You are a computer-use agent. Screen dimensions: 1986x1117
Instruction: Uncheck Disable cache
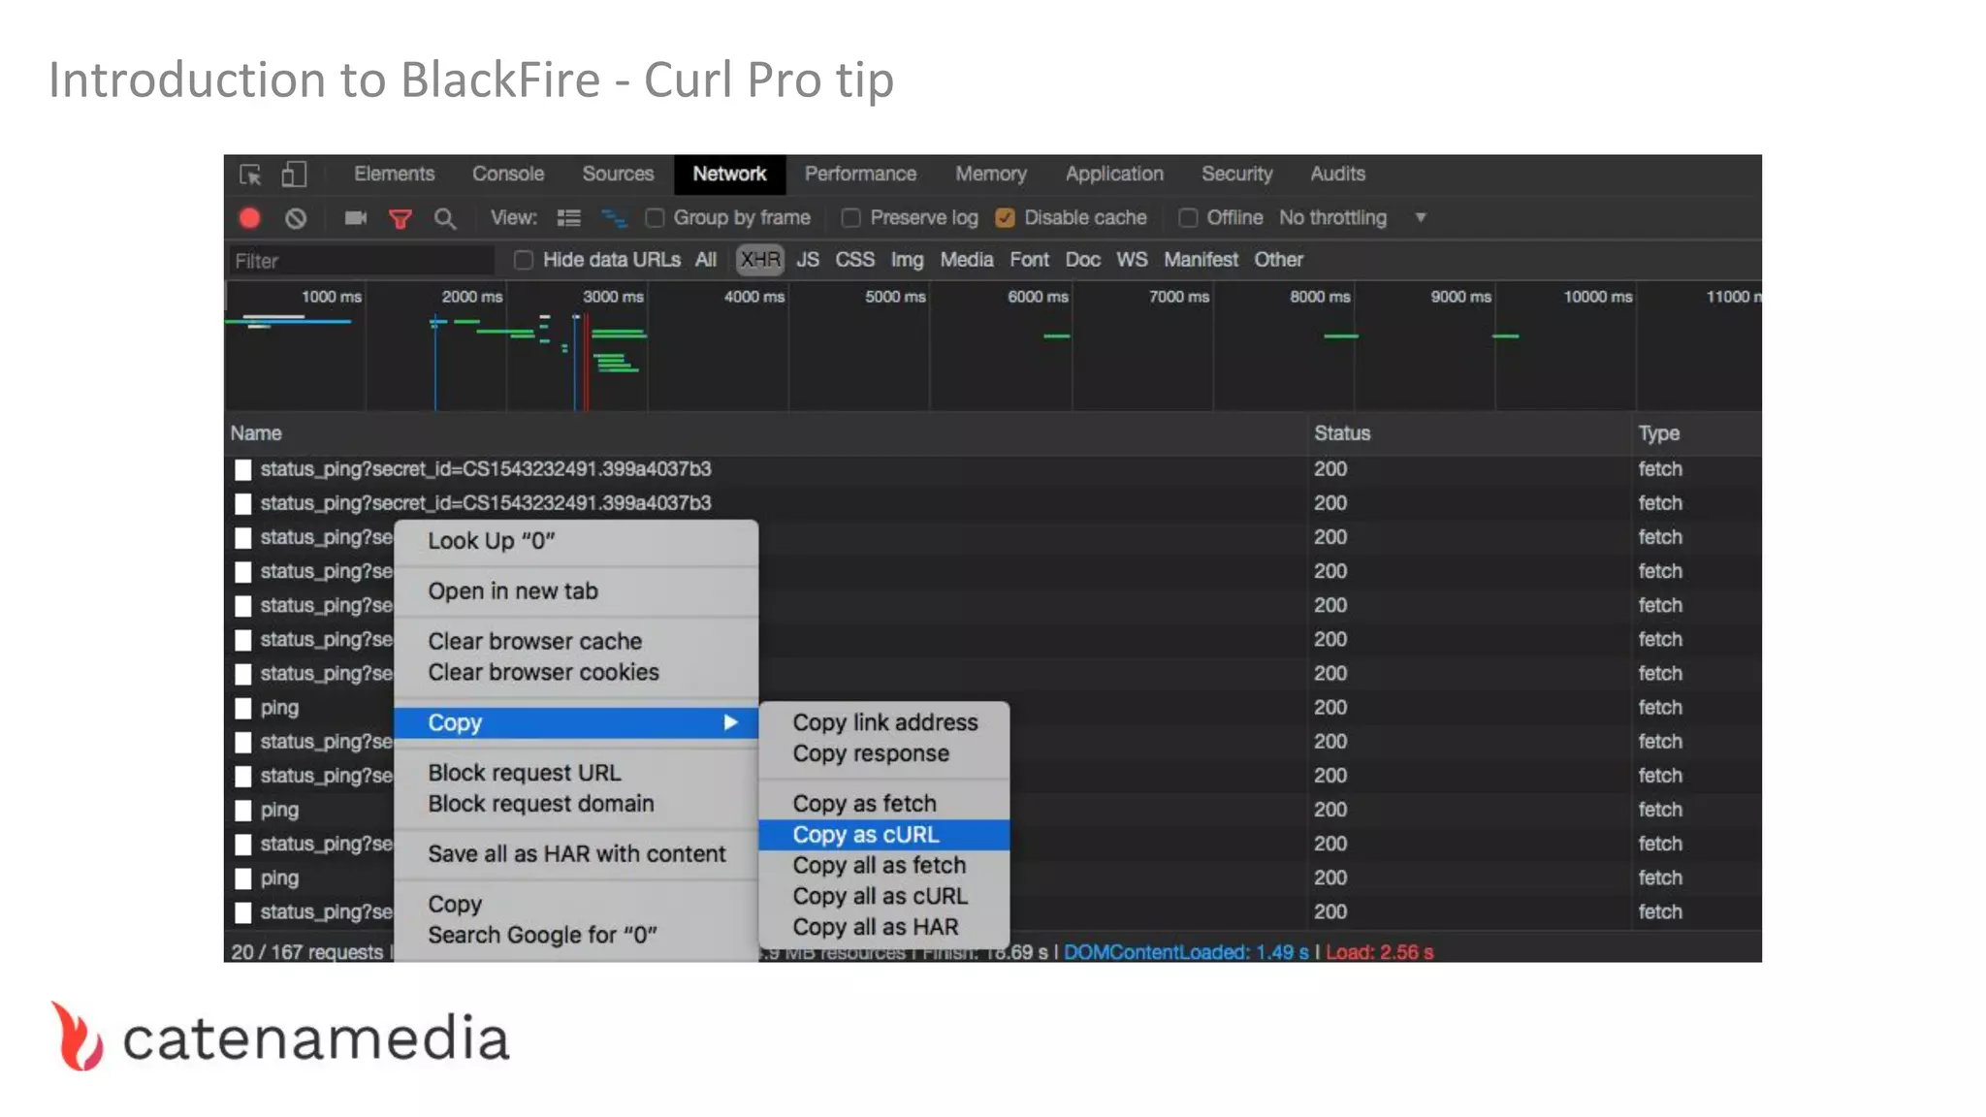(x=1005, y=218)
